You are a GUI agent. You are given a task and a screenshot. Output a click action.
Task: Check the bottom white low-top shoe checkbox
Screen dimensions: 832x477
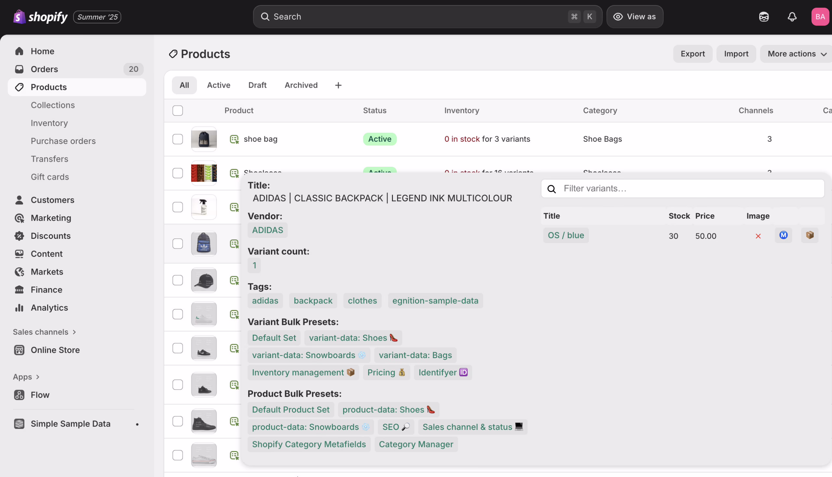click(177, 455)
